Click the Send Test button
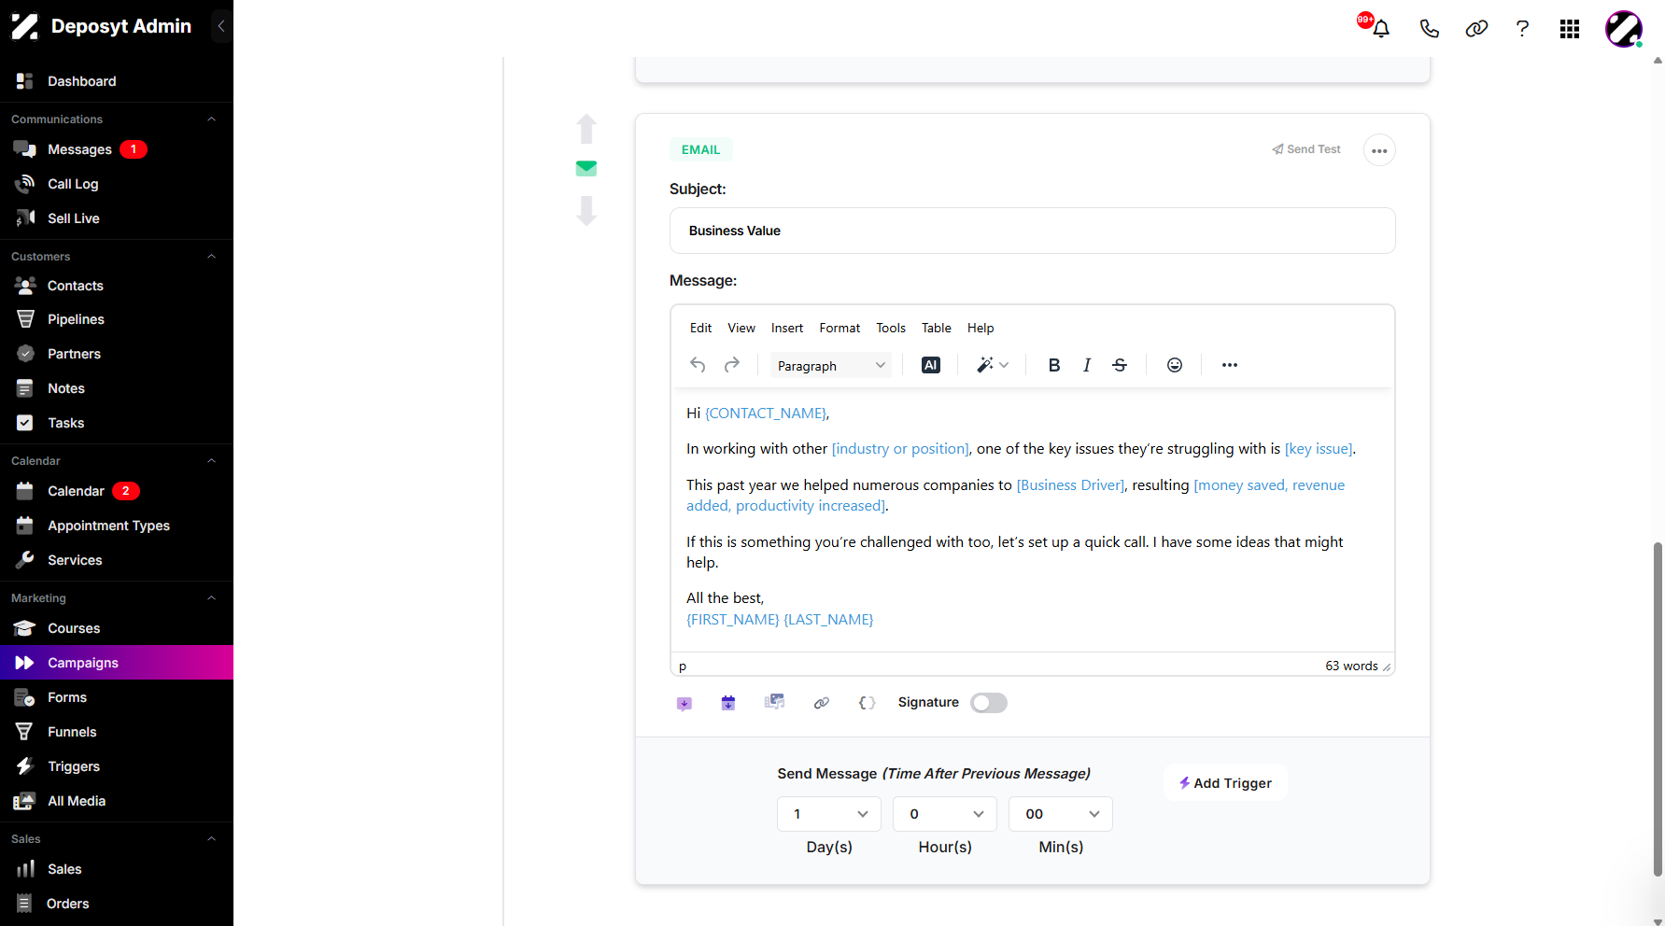The height and width of the screenshot is (926, 1665). [1306, 149]
